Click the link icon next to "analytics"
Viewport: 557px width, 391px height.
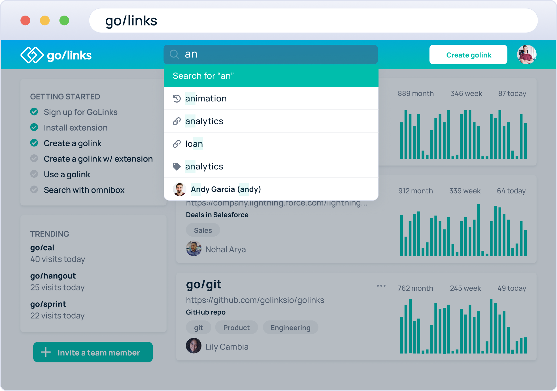click(x=177, y=121)
